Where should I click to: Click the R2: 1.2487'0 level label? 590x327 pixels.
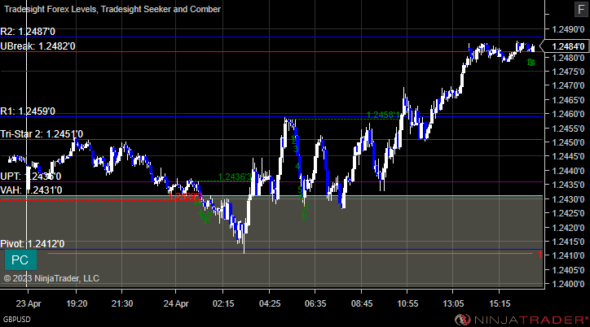click(x=28, y=32)
